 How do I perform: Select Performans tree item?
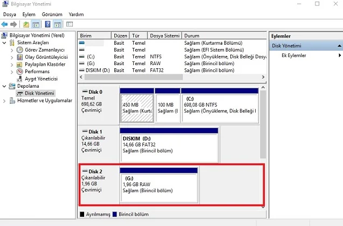click(x=37, y=72)
